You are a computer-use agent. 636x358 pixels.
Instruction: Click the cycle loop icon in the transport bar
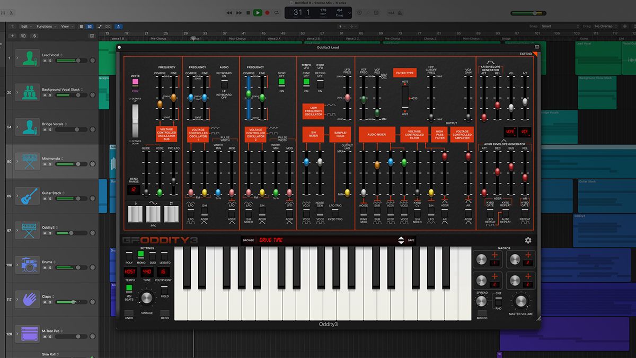point(277,13)
